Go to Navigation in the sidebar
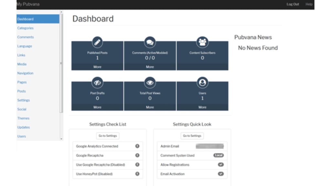331x186 pixels. pos(25,73)
